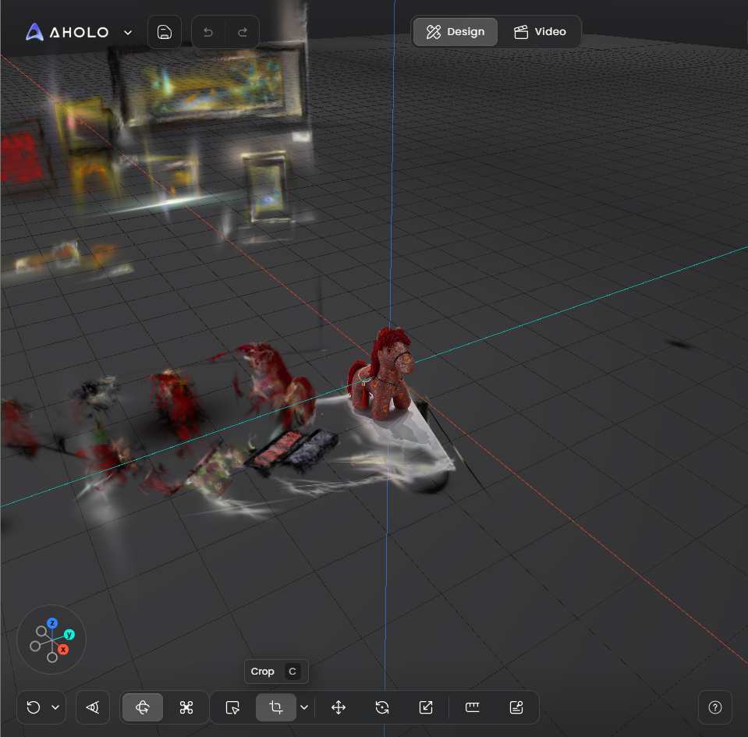Switch to the Design tab
The image size is (748, 737).
tap(455, 32)
